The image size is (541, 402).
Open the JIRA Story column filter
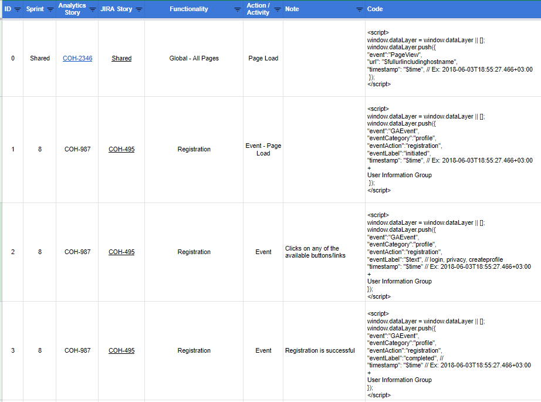pos(138,9)
